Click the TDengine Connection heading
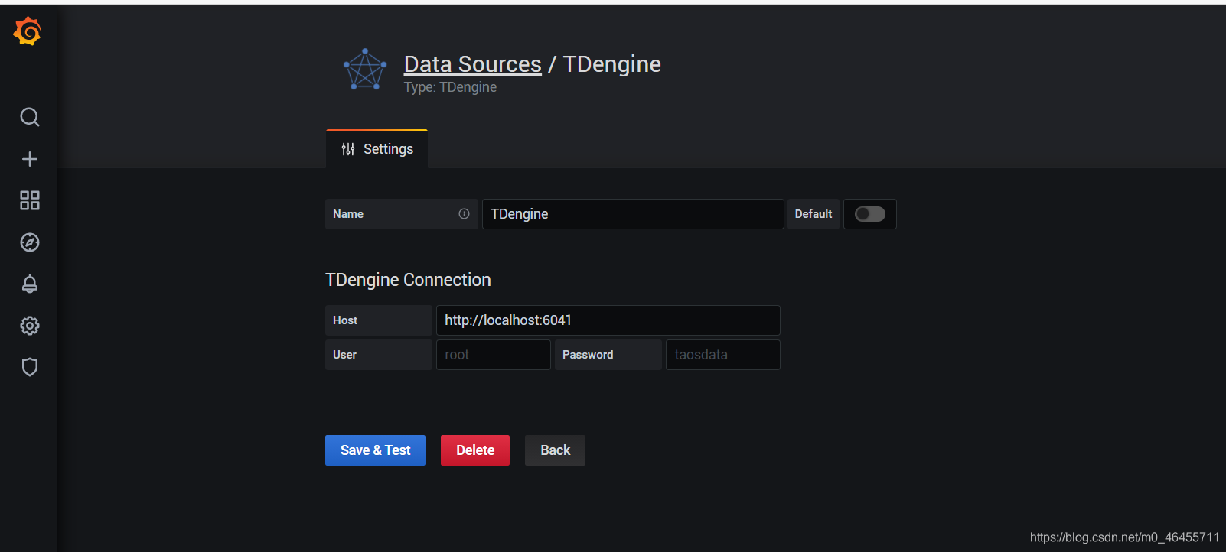1226x552 pixels. (408, 280)
